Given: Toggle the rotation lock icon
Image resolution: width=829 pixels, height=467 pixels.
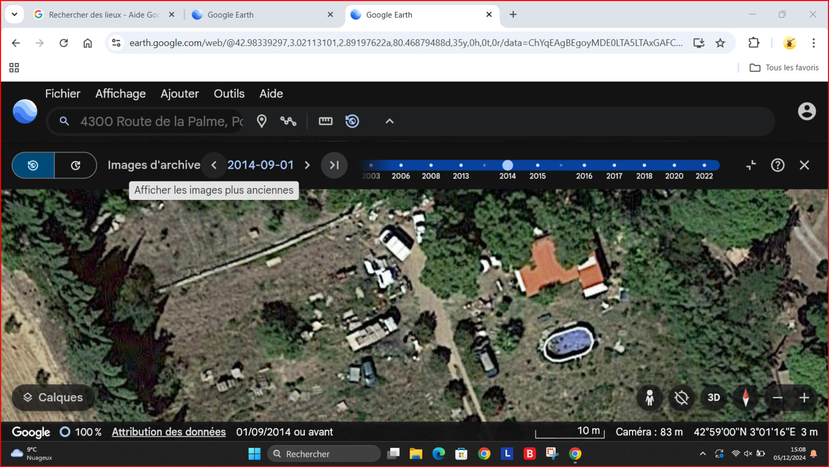Looking at the screenshot, I should click(x=681, y=398).
